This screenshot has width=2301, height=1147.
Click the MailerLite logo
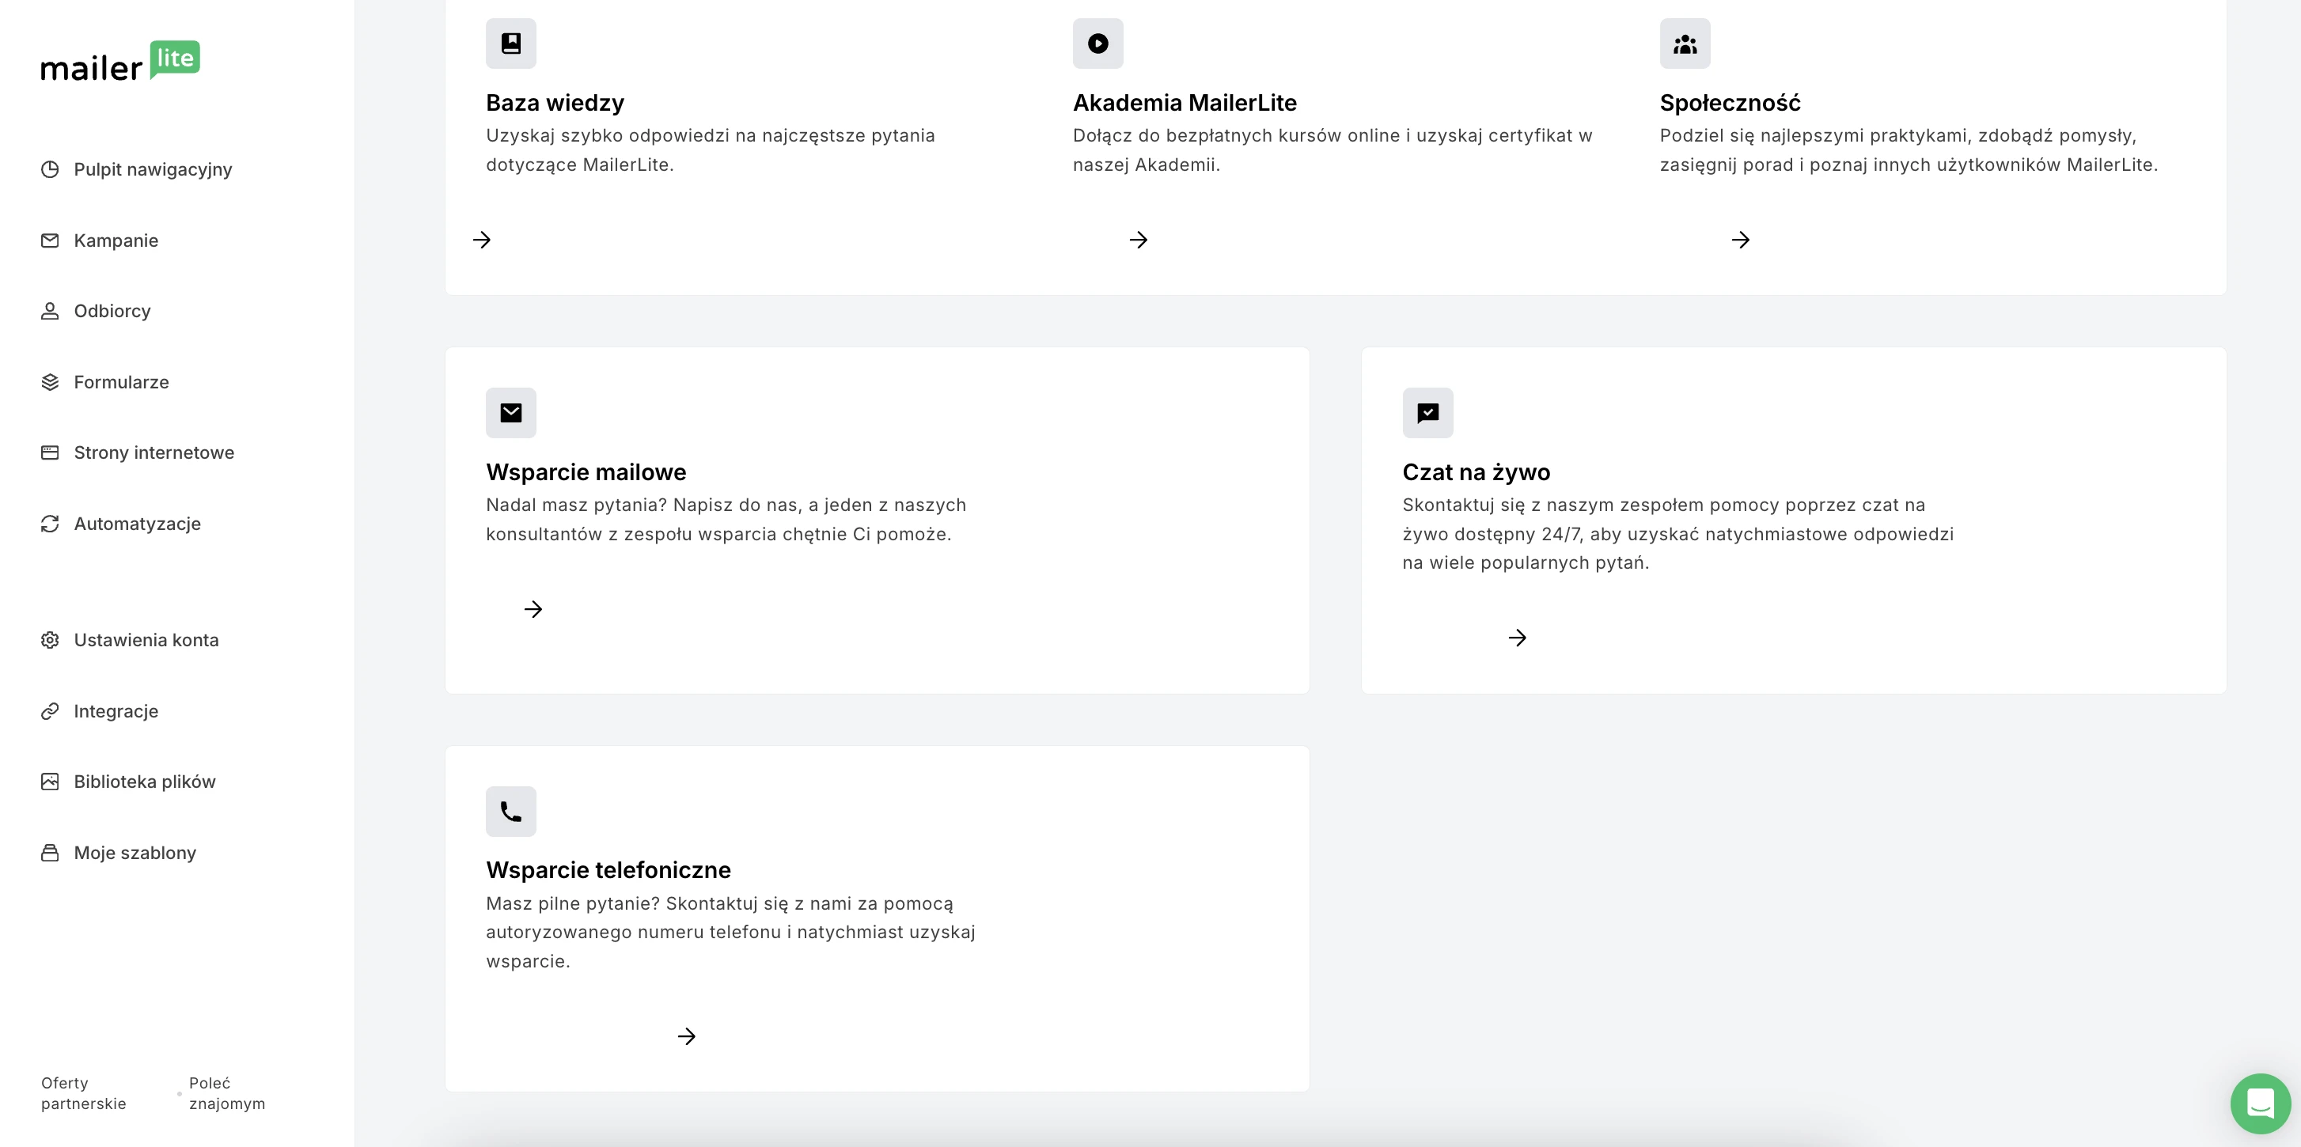click(x=120, y=61)
